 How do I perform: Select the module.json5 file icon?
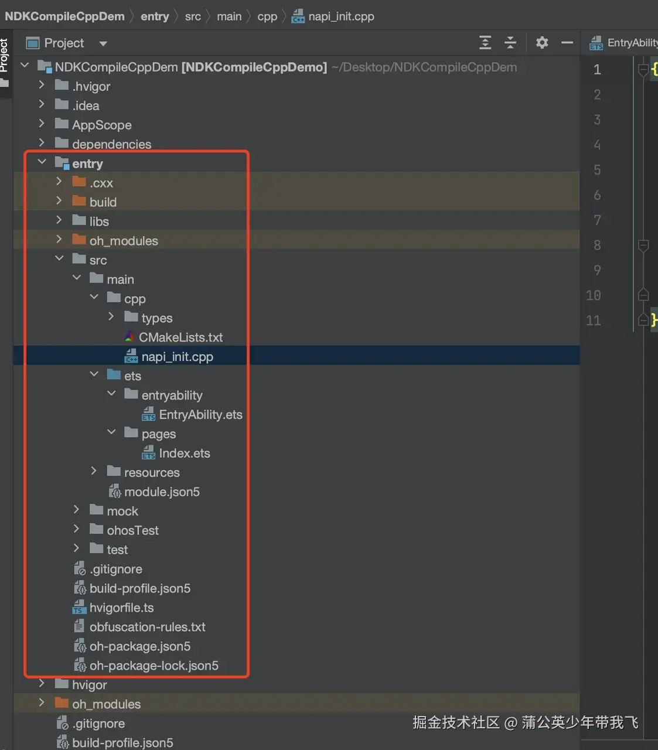(x=115, y=492)
